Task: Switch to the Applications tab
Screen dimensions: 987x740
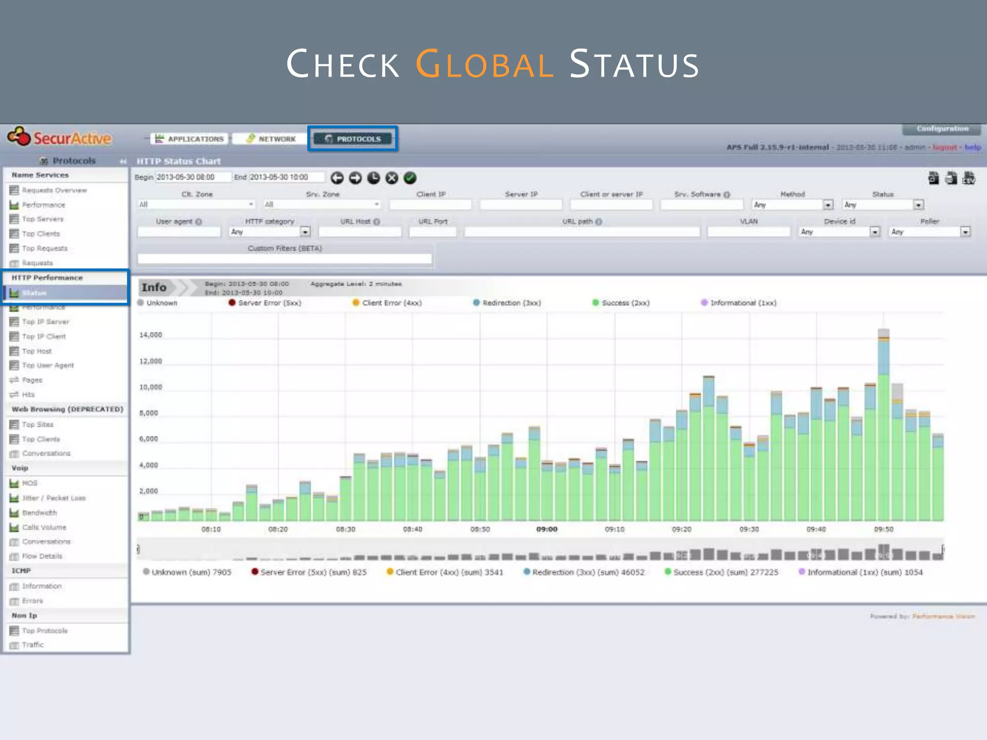Action: 189,139
